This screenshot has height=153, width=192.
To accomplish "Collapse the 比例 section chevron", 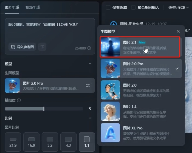I will click(x=90, y=118).
